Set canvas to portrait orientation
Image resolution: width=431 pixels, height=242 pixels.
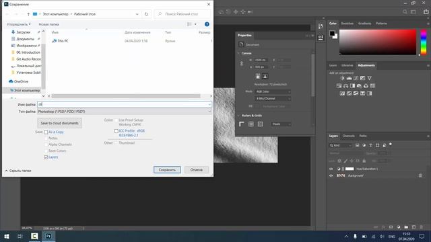(x=258, y=76)
